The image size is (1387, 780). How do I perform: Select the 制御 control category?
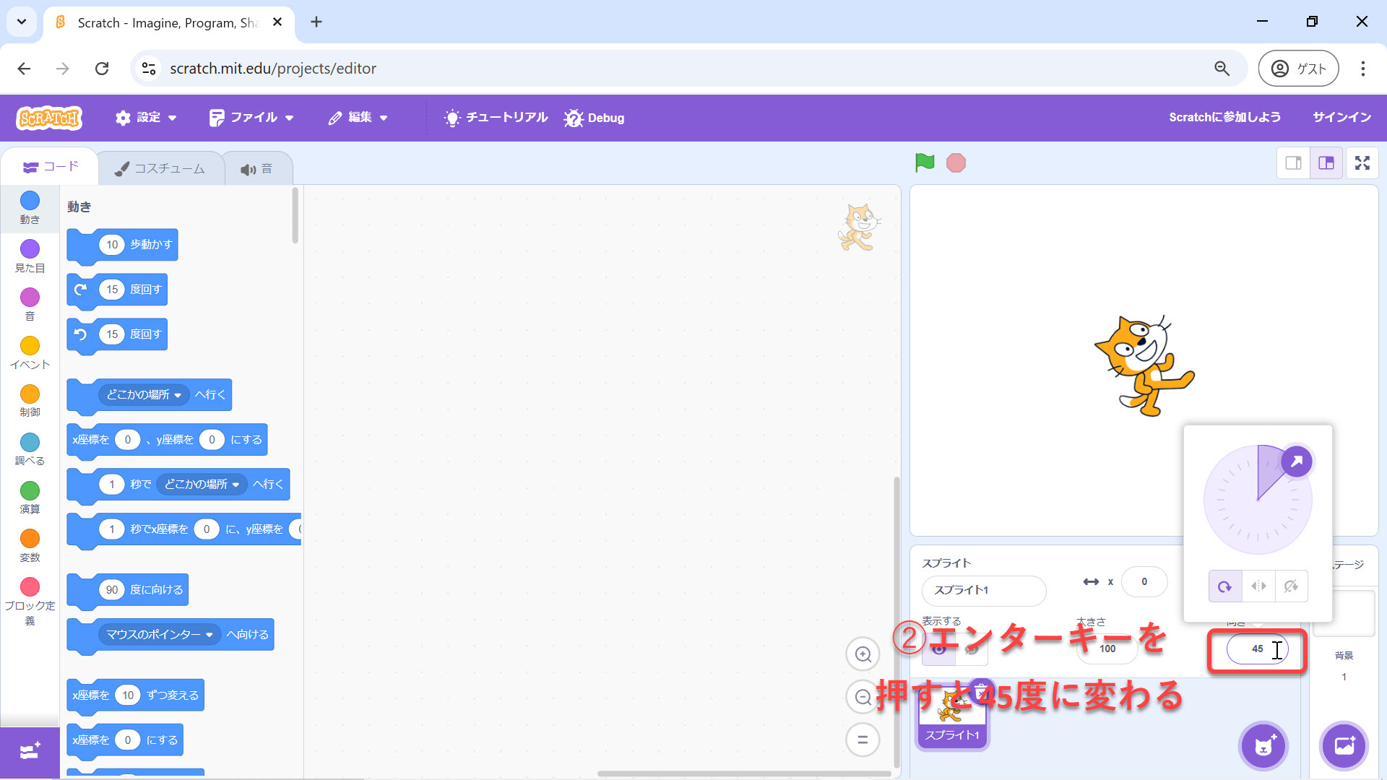coord(30,402)
